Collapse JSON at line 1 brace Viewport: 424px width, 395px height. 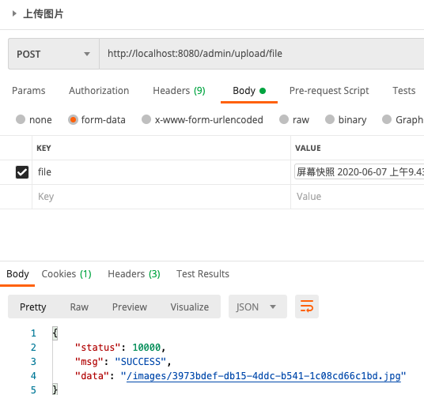pyautogui.click(x=55, y=333)
